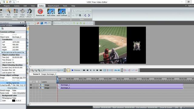Click Set the same size as parent

click(x=13, y=52)
